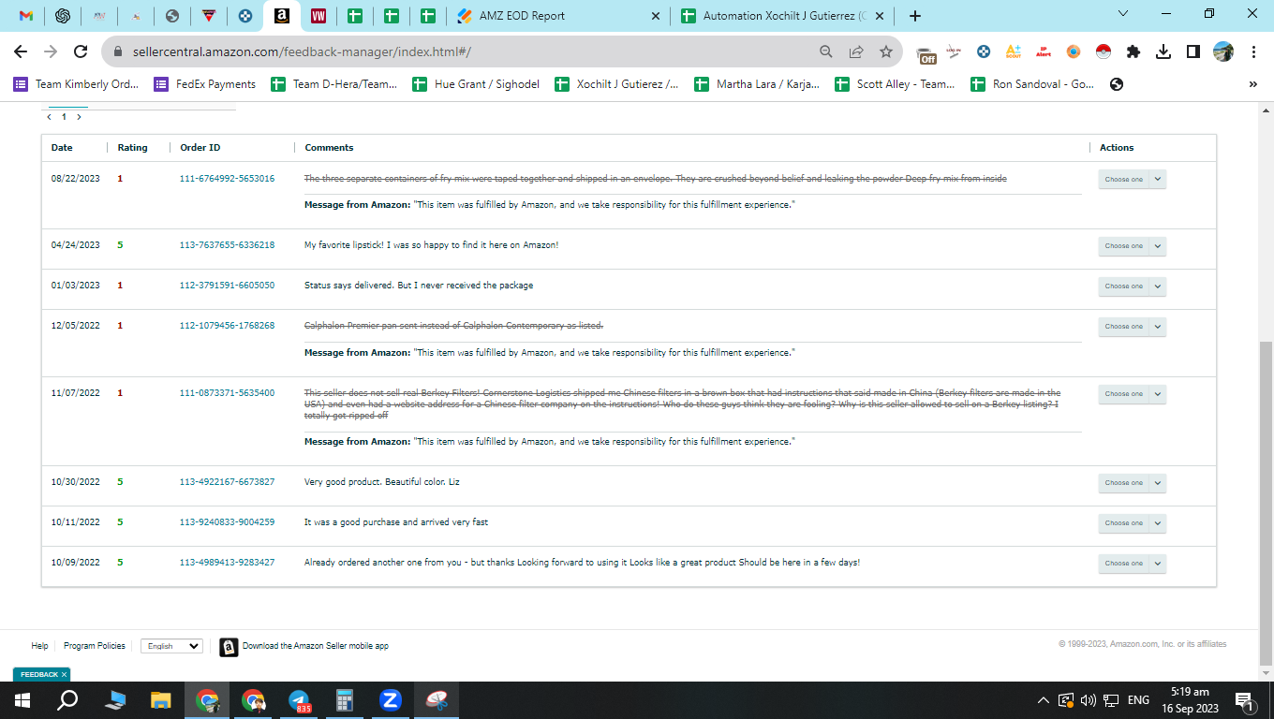This screenshot has width=1274, height=719.
Task: Show hidden system tray icons
Action: coord(1044,700)
